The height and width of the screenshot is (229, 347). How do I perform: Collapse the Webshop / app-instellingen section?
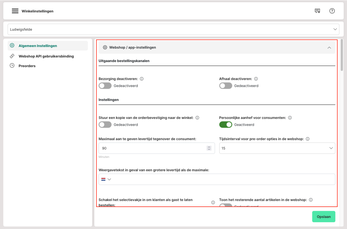pos(329,48)
